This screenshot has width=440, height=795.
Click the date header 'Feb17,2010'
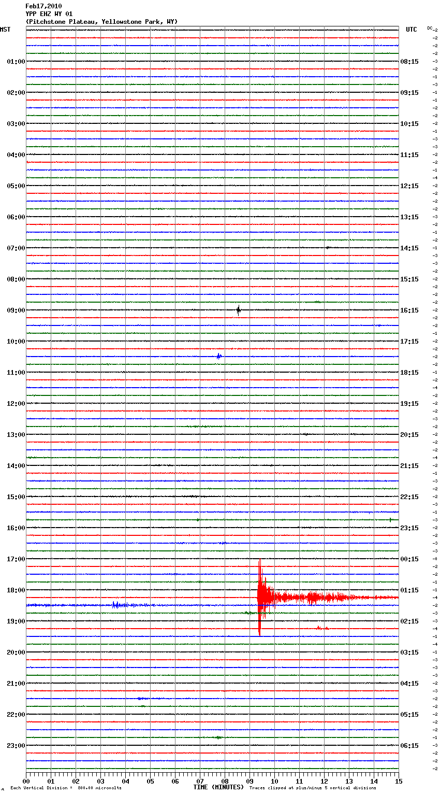[x=43, y=6]
